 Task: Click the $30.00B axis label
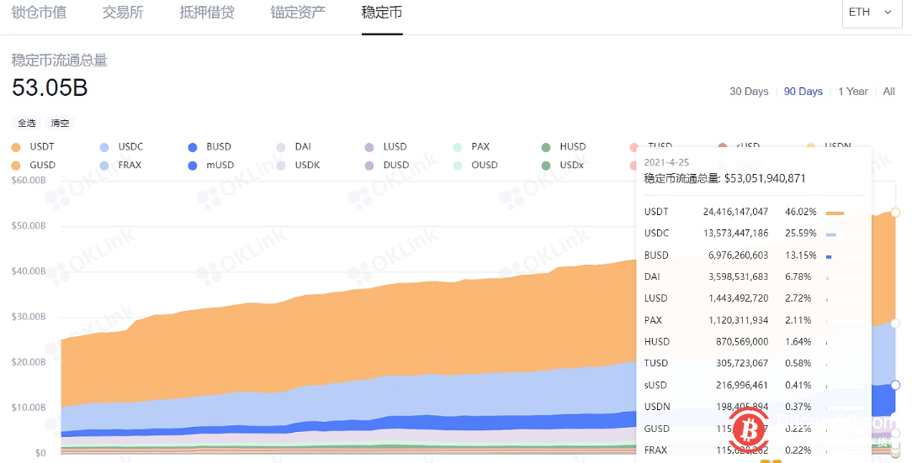pos(29,317)
